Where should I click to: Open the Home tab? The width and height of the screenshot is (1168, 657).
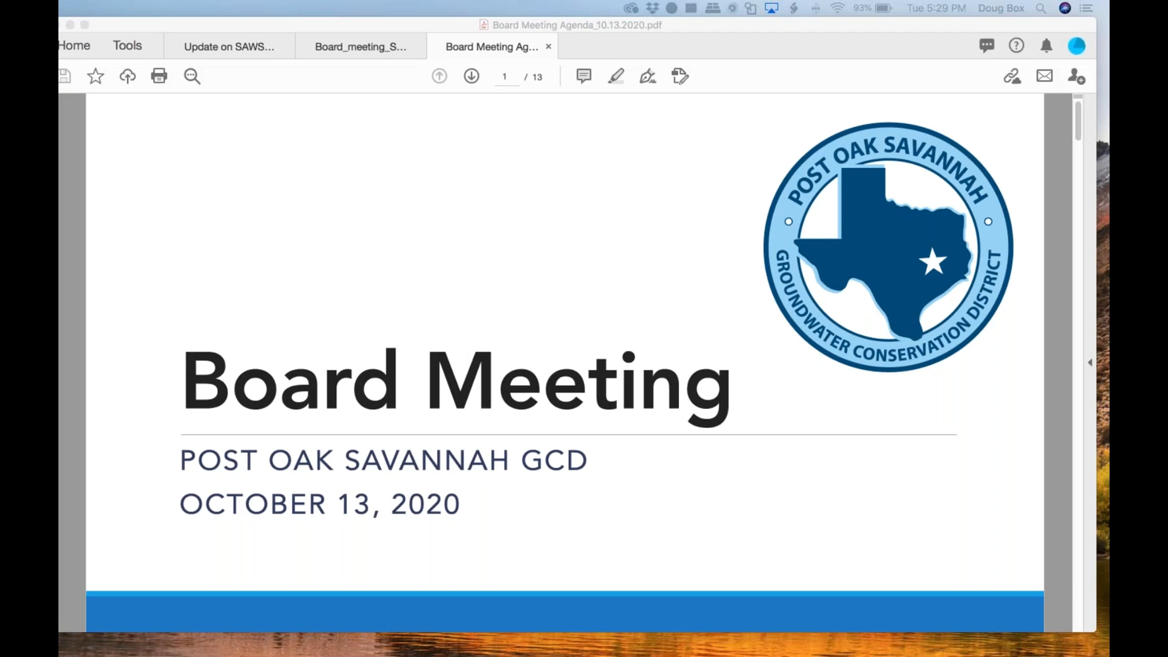[x=74, y=46]
